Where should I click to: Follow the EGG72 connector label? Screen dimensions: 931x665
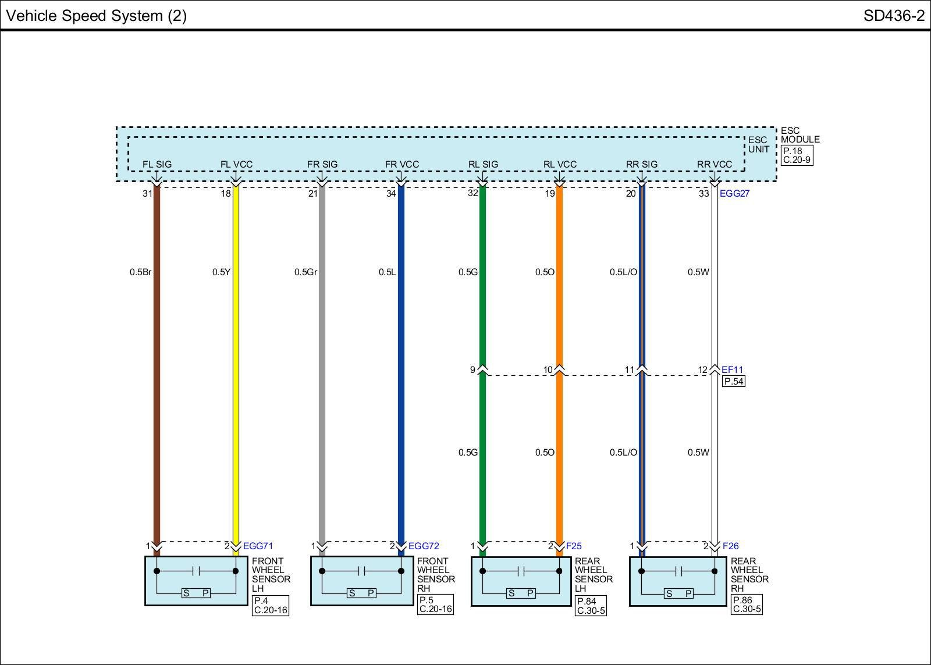coord(424,546)
